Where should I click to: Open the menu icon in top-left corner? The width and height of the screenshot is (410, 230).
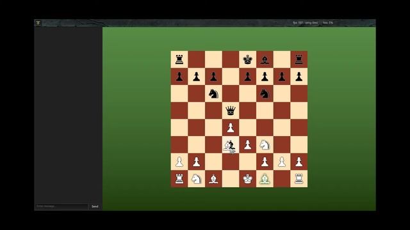click(38, 23)
